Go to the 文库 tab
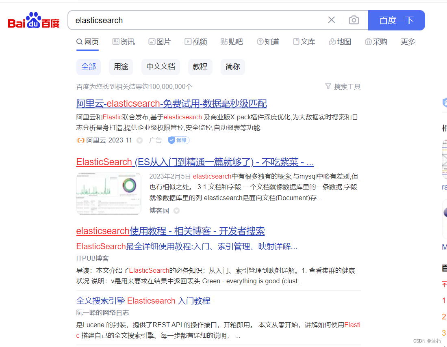 coord(304,42)
